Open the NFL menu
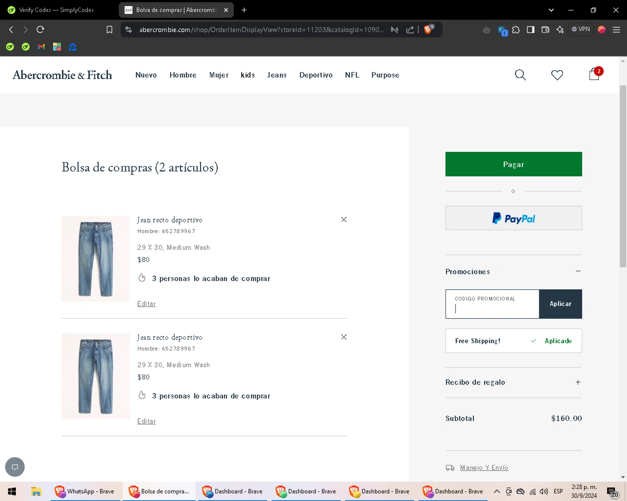Image resolution: width=627 pixels, height=501 pixels. coord(352,75)
